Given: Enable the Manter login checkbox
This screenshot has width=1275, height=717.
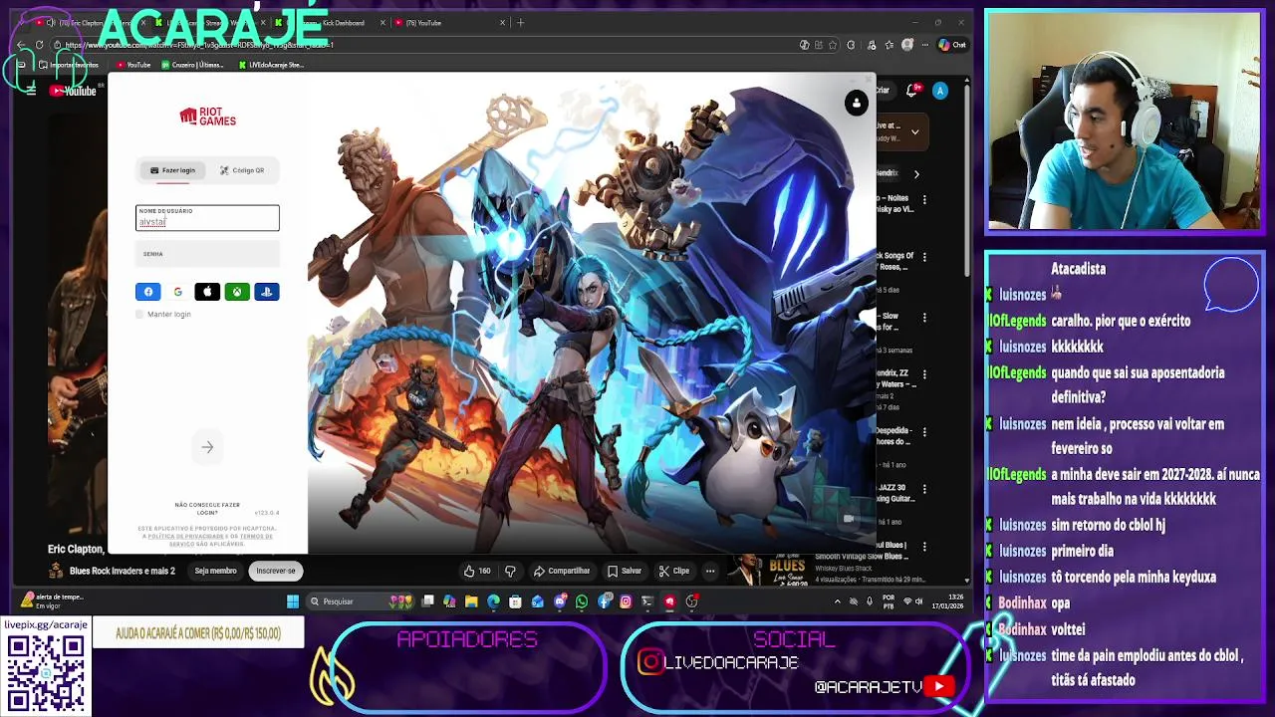Looking at the screenshot, I should pos(139,315).
